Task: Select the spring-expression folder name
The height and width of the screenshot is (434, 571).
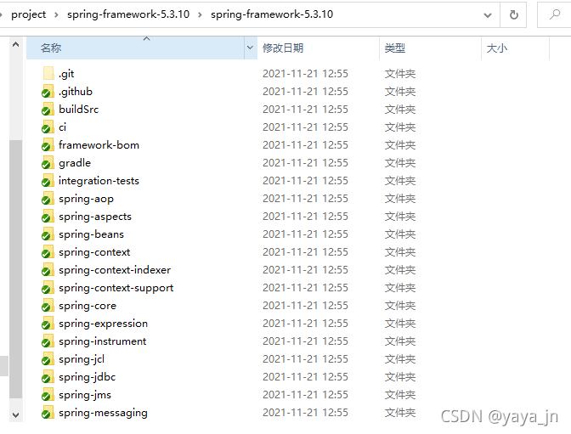Action: (x=104, y=324)
